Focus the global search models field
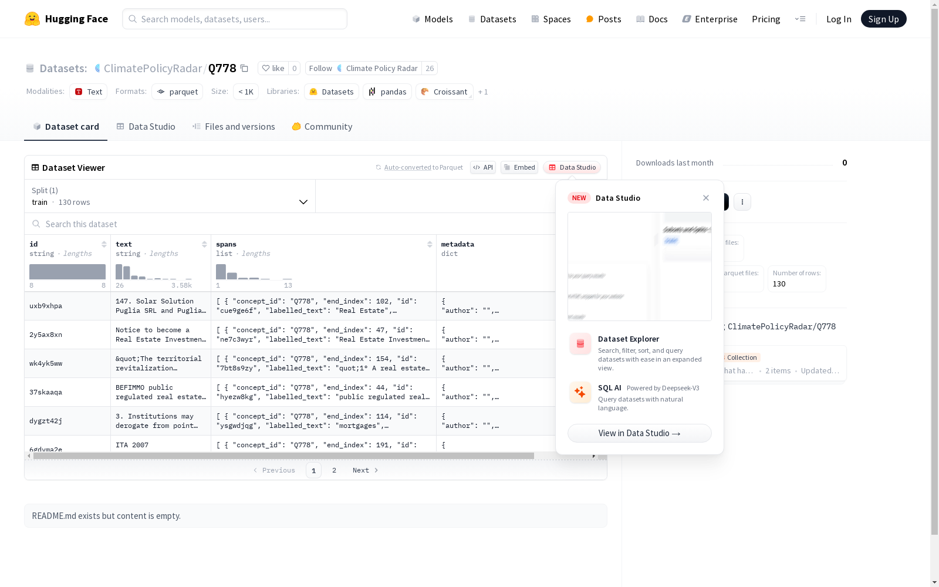This screenshot has width=939, height=587. 235,19
